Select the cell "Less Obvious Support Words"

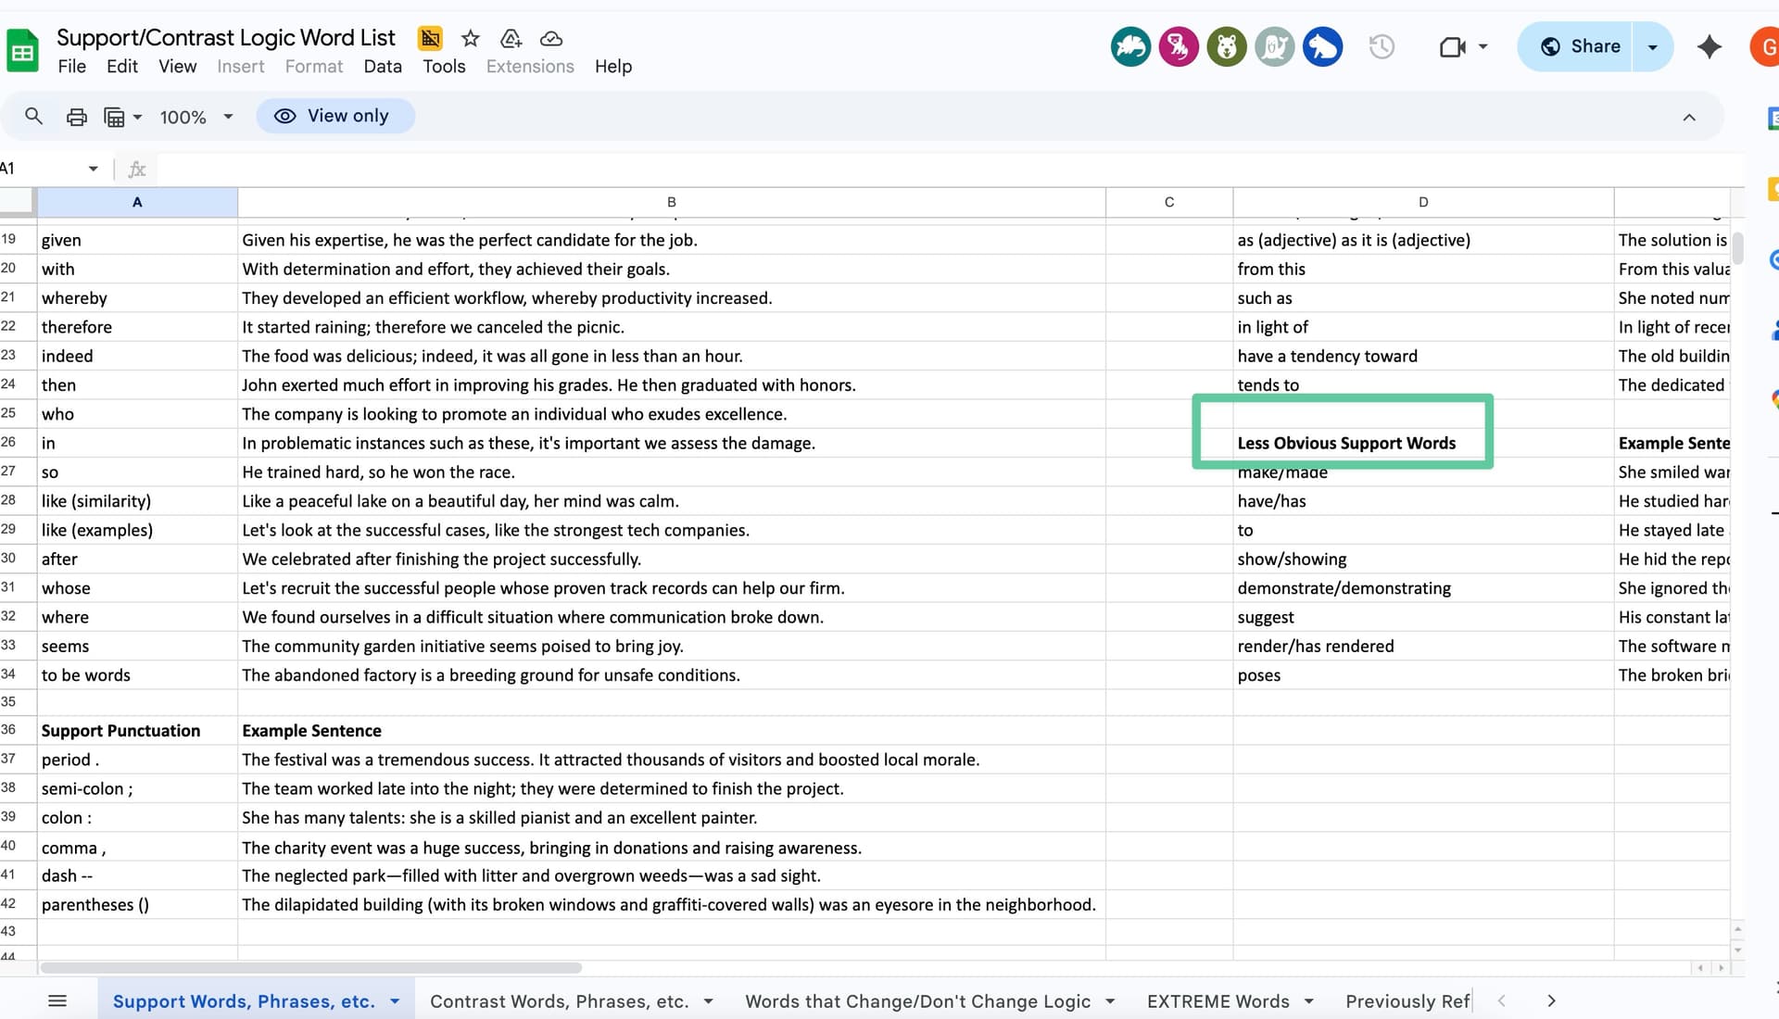tap(1423, 443)
